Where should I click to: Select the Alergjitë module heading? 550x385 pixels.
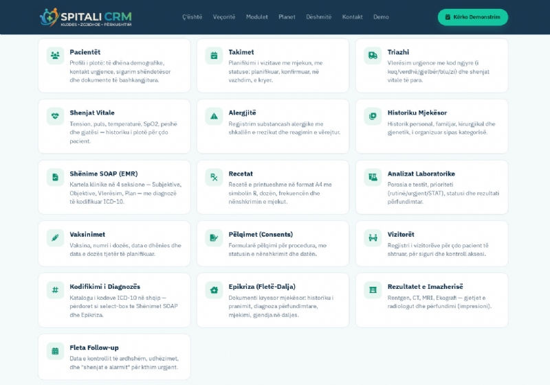(242, 113)
